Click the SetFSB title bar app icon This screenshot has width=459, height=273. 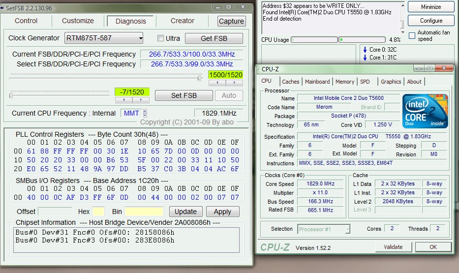(2, 8)
